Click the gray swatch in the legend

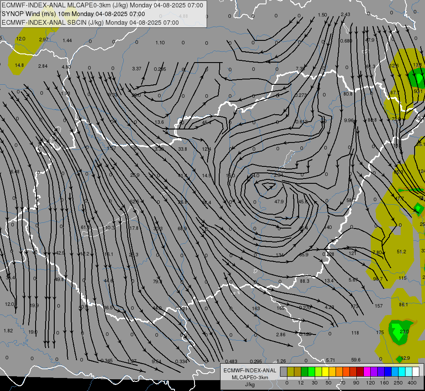(283, 371)
